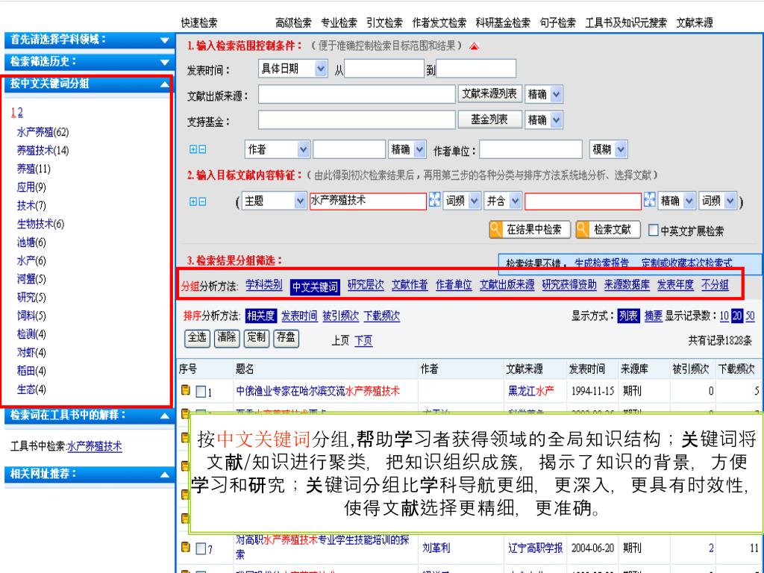This screenshot has width=764, height=573.
Task: Tick the checkbox for record 7
Action: 200,548
